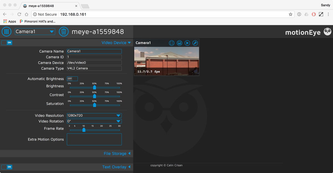Play the Camera1 video stream

187,43
